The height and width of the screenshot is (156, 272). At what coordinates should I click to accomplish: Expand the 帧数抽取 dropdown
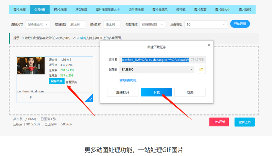[x=152, y=24]
